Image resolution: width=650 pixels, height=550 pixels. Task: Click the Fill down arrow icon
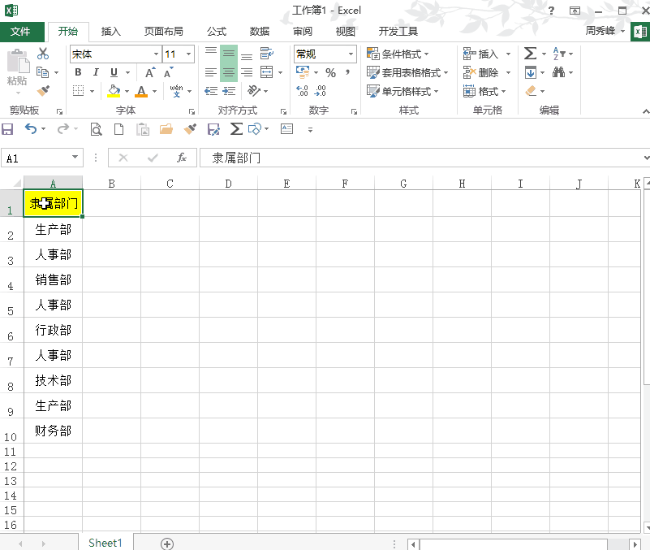(531, 72)
